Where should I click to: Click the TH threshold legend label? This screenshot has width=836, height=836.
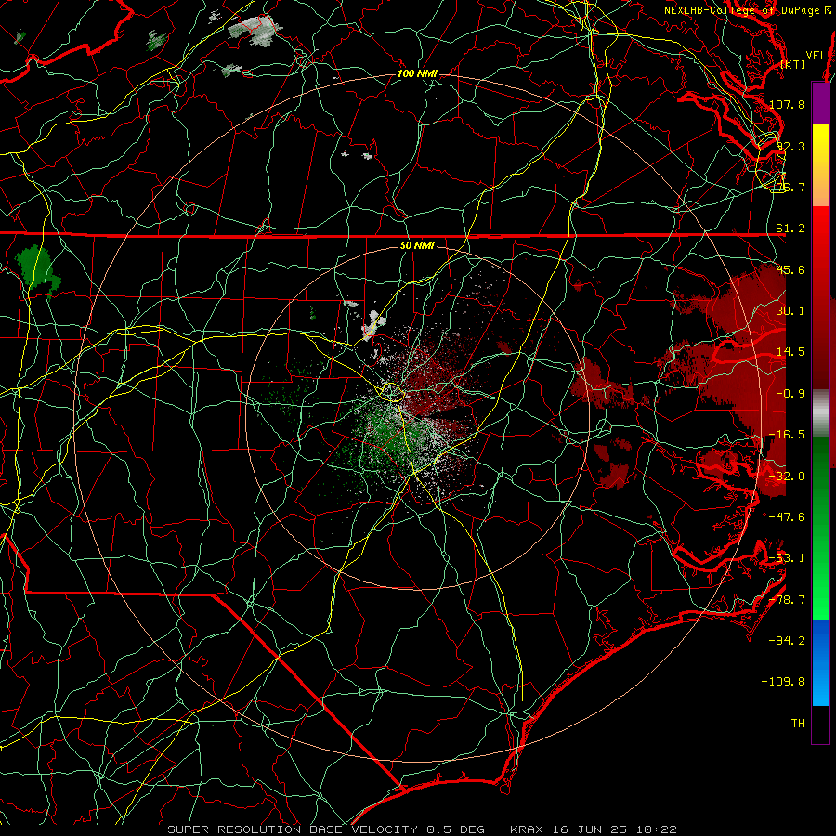coord(798,724)
